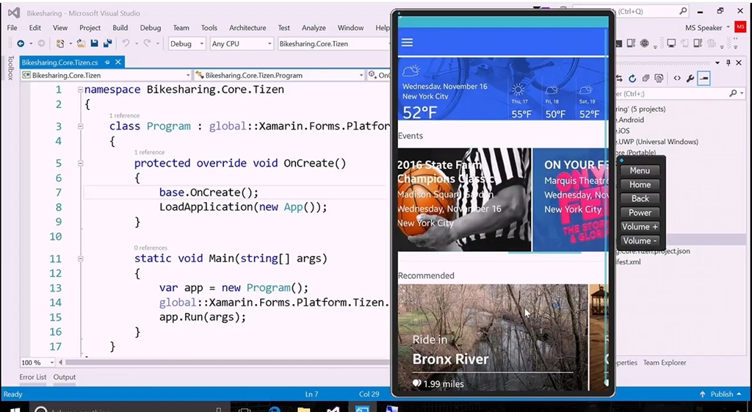
Task: Open the 100 % zoom dropdown
Action: tap(38, 363)
